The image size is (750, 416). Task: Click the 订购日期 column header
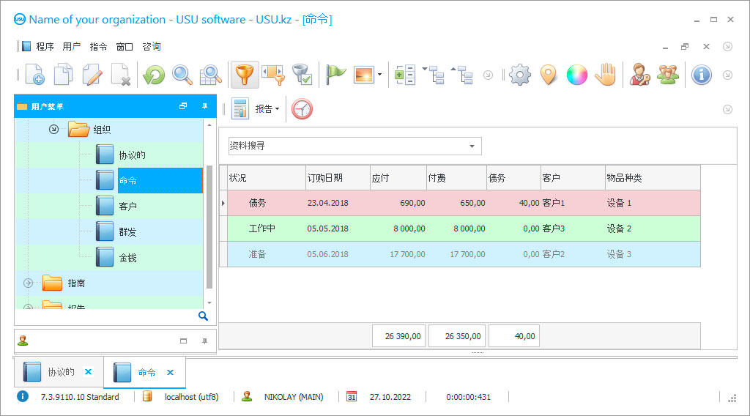point(337,178)
